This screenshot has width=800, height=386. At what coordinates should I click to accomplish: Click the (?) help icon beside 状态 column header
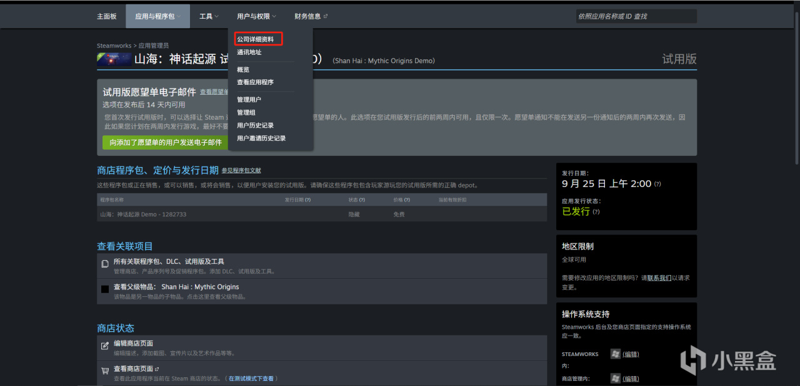coord(362,200)
